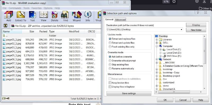Sort file list by Size column header
This screenshot has height=105, width=212.
(x=28, y=31)
